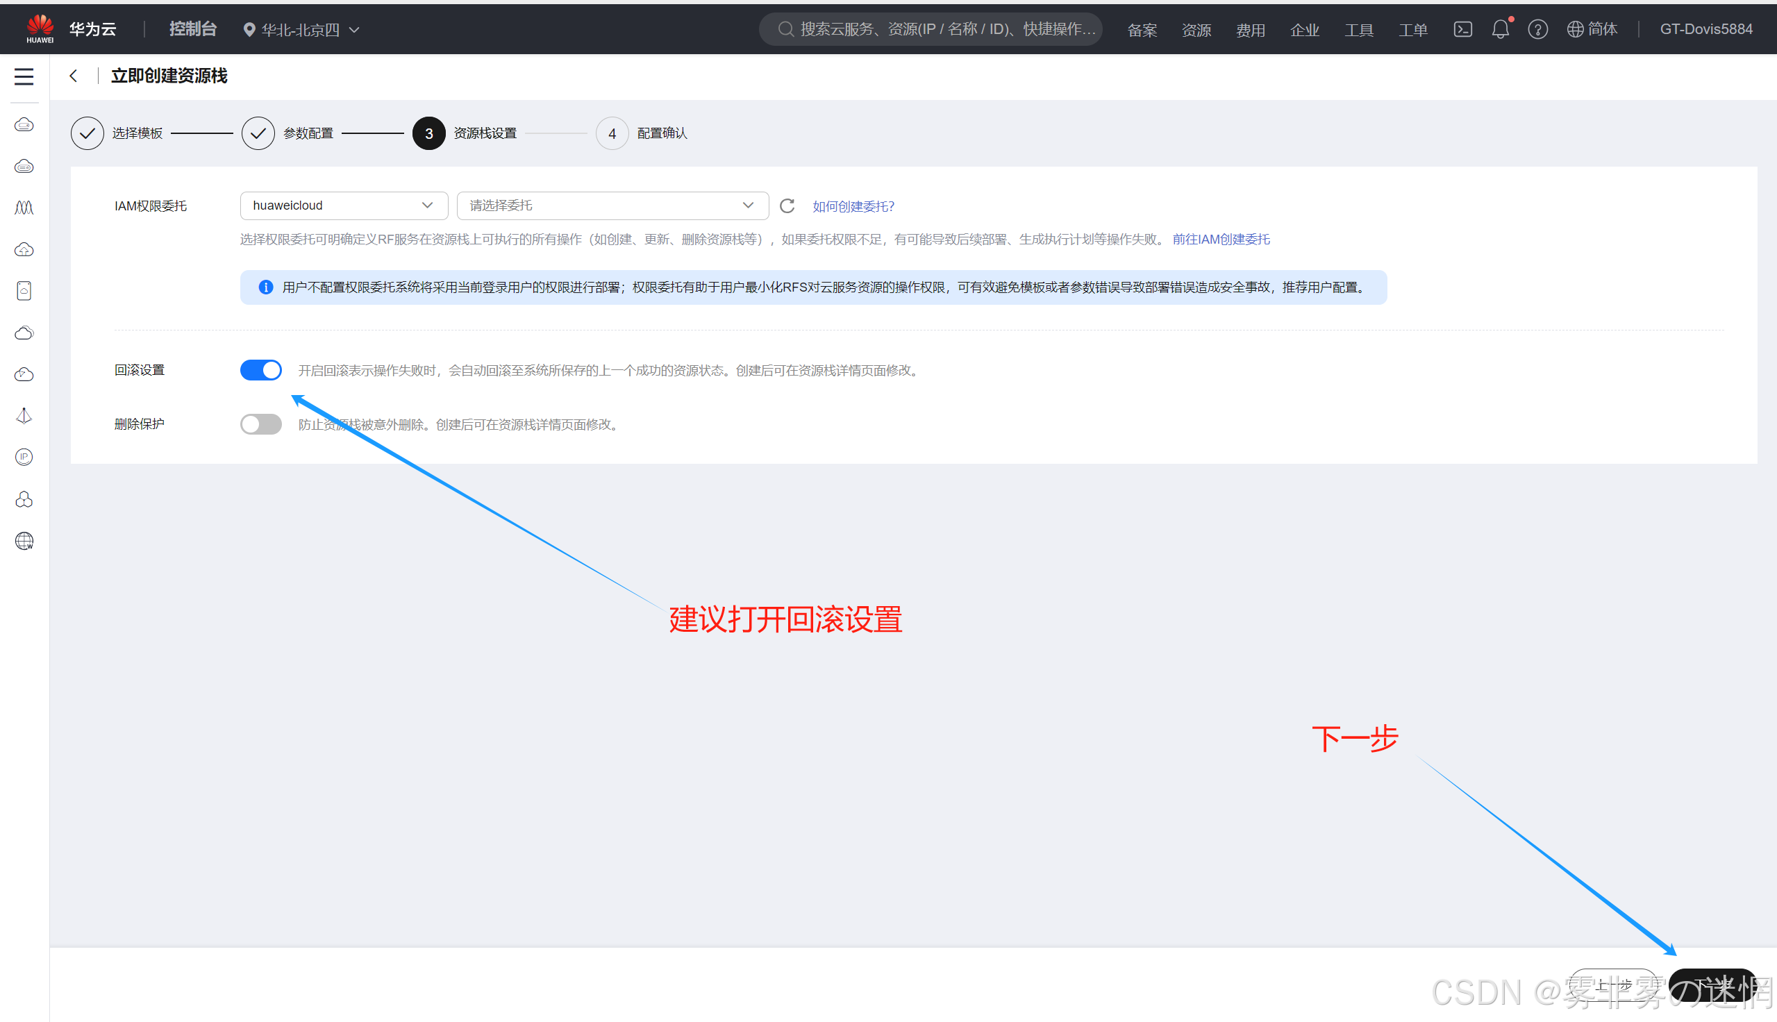Click the 回滚设置 label text

tap(140, 370)
